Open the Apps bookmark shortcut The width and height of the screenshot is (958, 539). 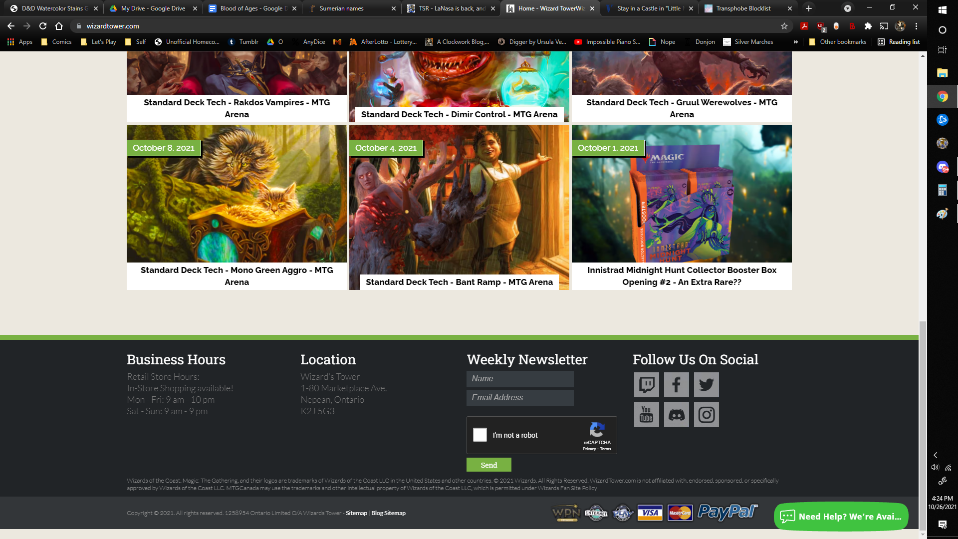point(20,42)
